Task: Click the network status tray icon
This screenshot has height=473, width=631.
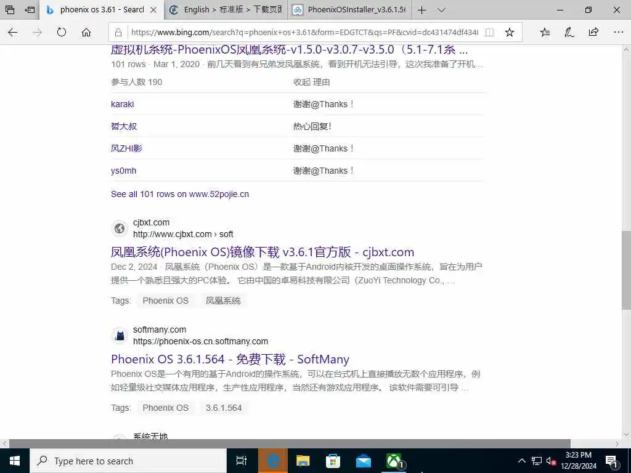Action: pyautogui.click(x=537, y=461)
